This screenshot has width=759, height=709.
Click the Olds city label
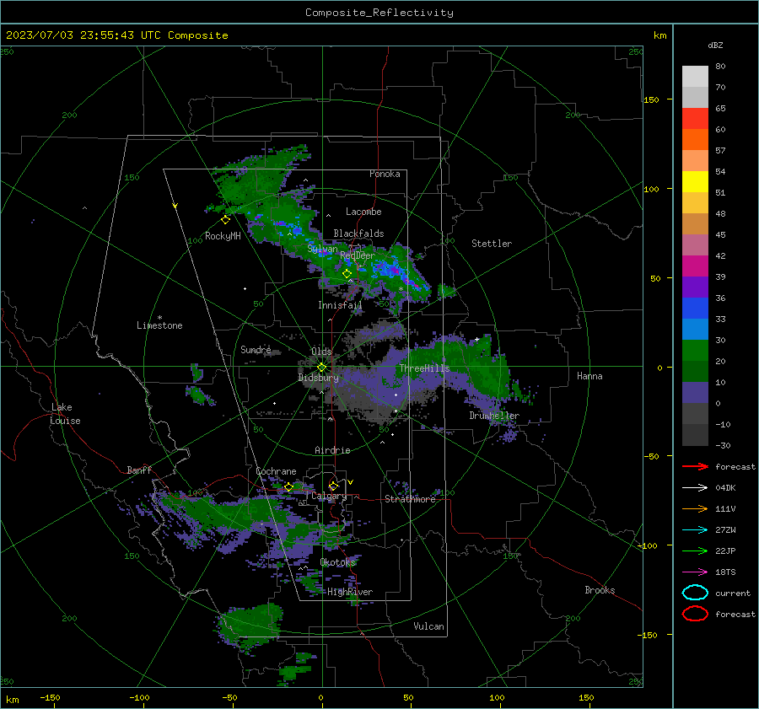[321, 352]
